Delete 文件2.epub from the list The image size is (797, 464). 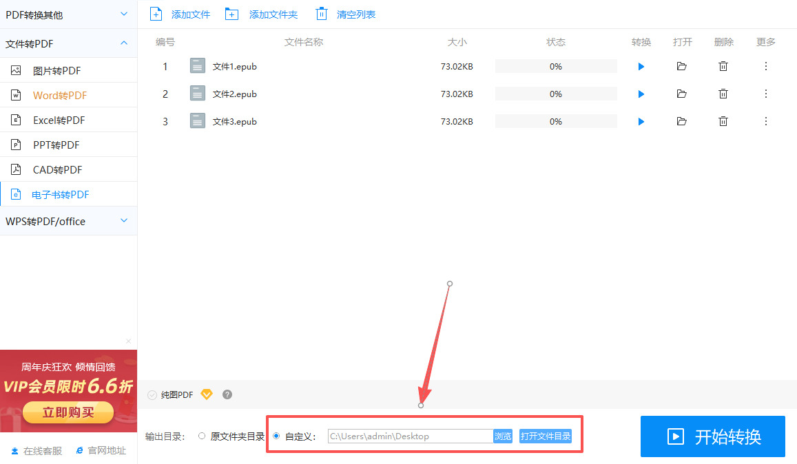point(723,94)
